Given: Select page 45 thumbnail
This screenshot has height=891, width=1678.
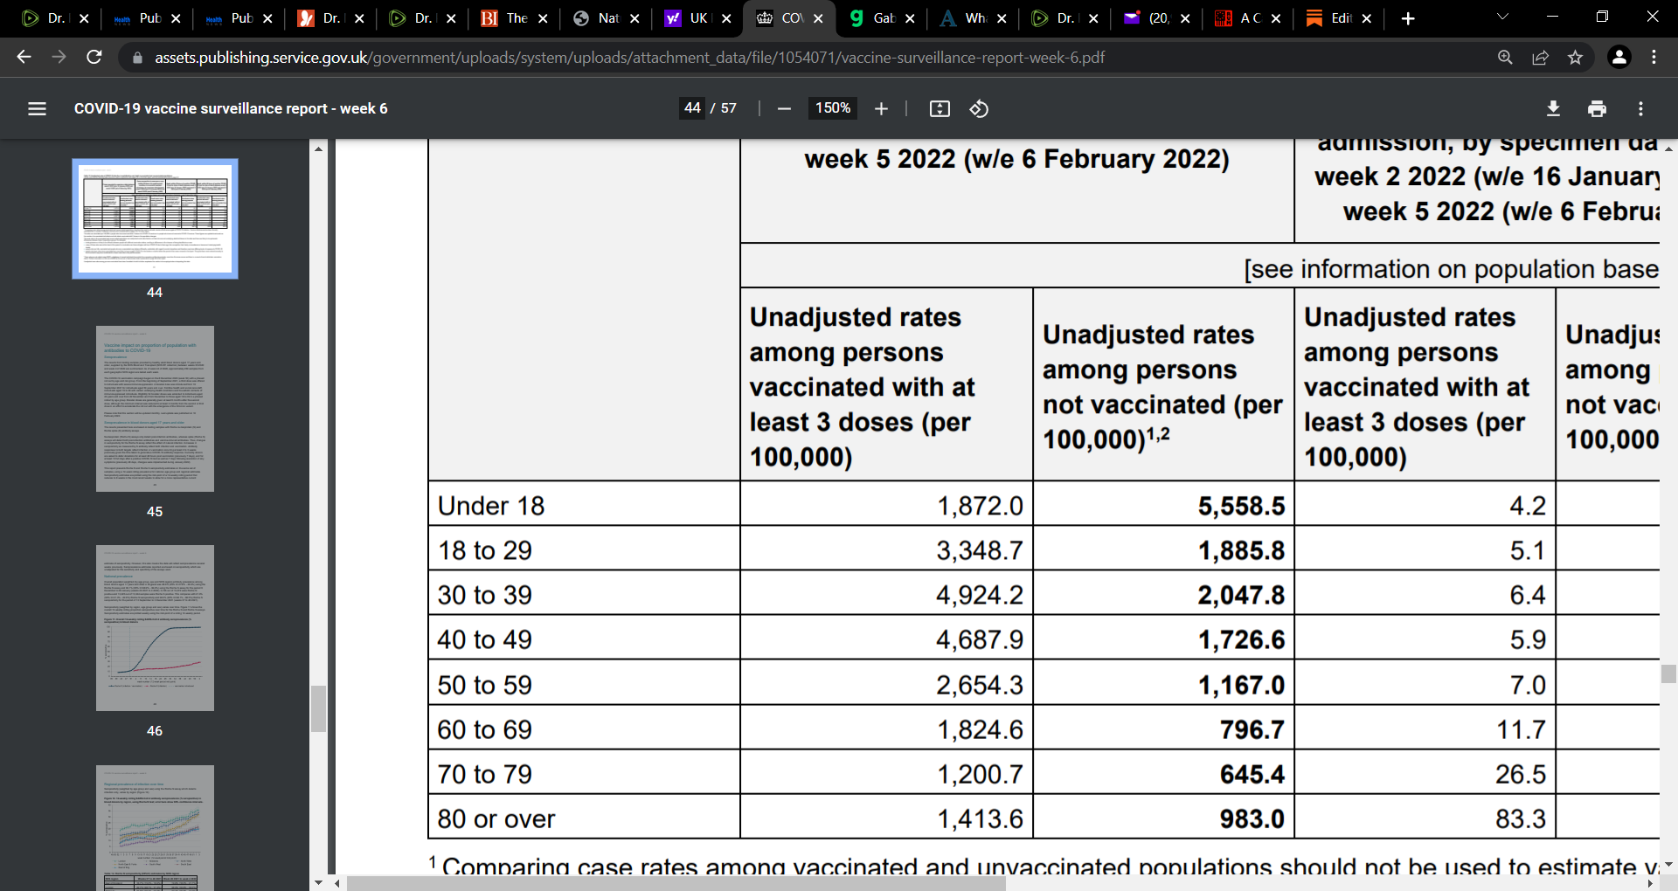Looking at the screenshot, I should (155, 409).
